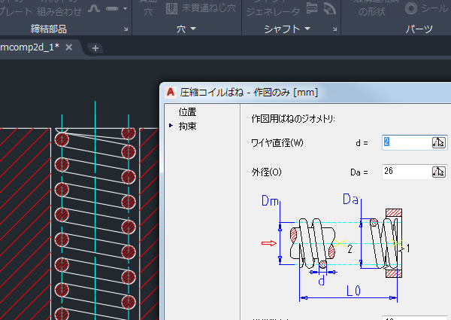Open 締結部品 panel dialog launcher arrow
This screenshot has width=451, height=320.
coord(126,29)
